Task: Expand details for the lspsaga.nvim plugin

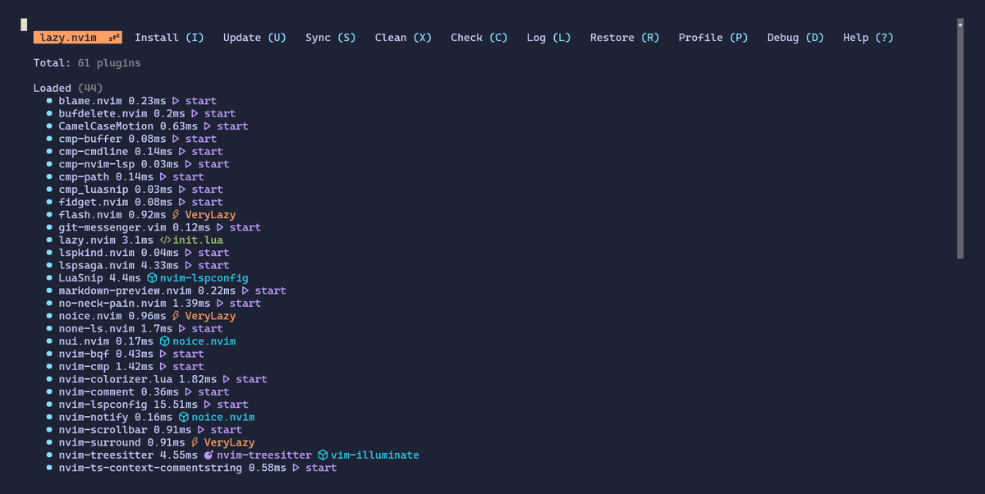Action: click(x=96, y=265)
